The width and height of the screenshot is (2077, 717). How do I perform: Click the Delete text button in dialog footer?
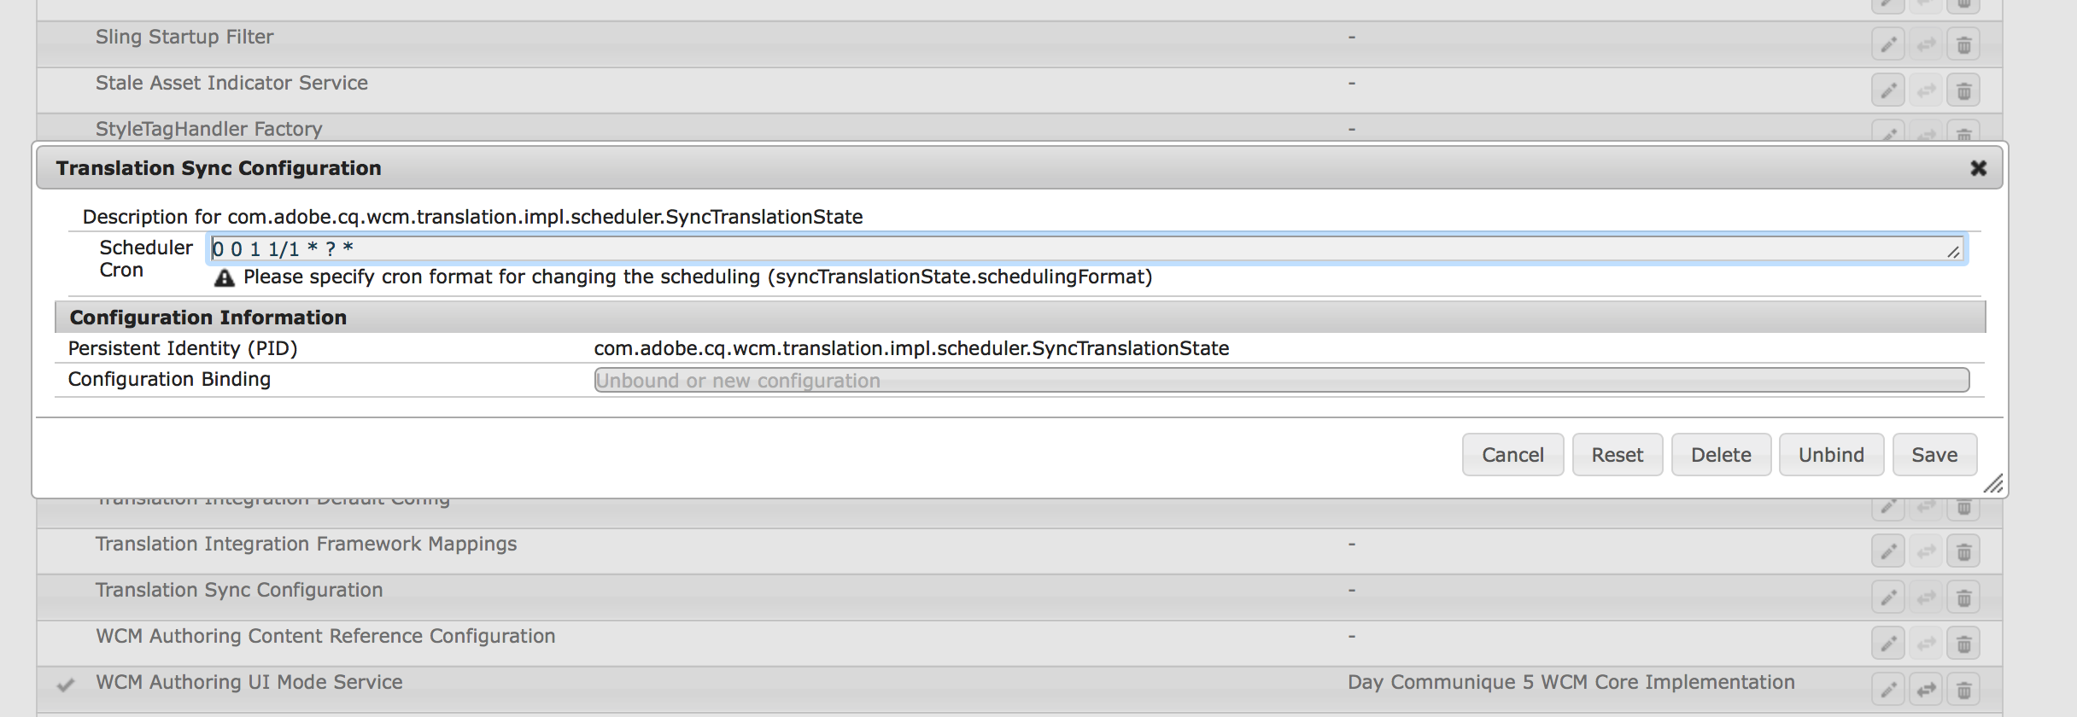point(1721,455)
